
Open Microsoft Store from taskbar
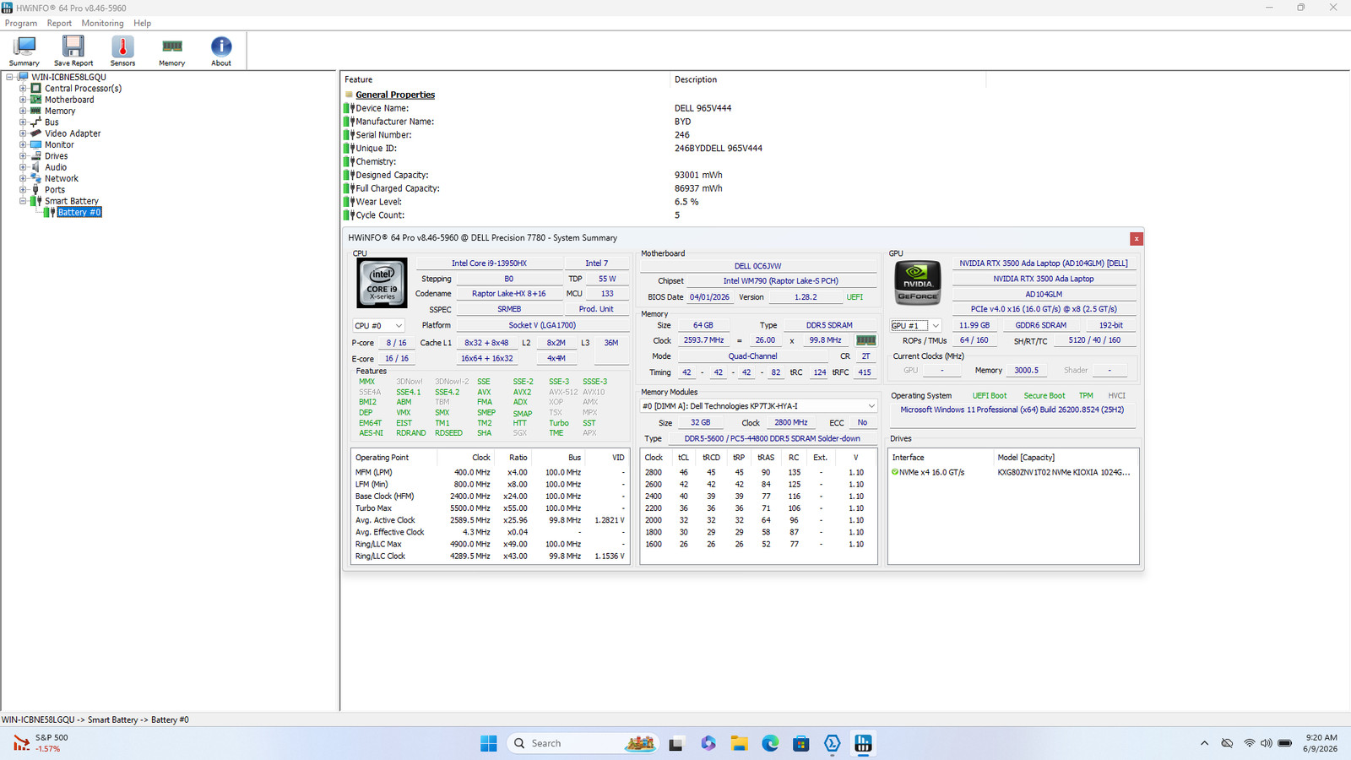[x=801, y=743]
